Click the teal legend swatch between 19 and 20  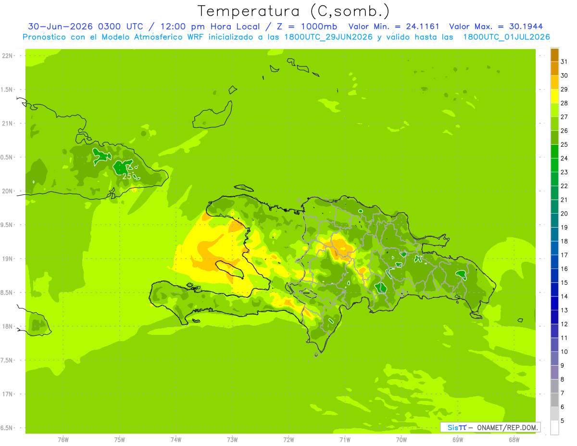(x=554, y=220)
